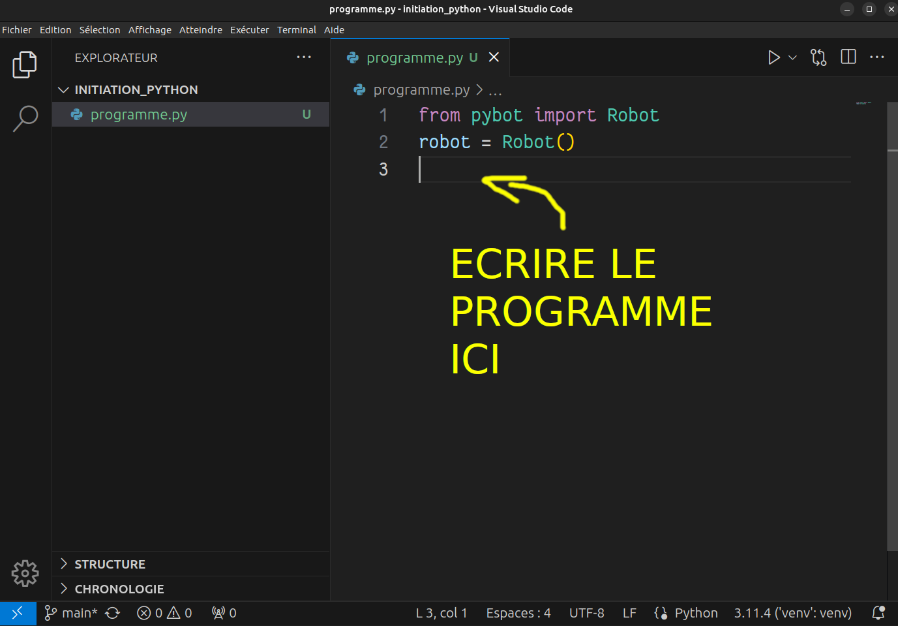Change file encoding UTF-8
The image size is (898, 626).
[587, 613]
